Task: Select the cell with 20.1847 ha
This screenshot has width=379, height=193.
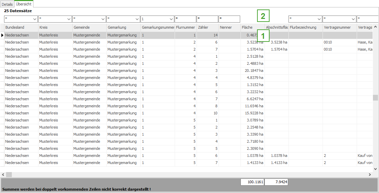Action: (252, 71)
